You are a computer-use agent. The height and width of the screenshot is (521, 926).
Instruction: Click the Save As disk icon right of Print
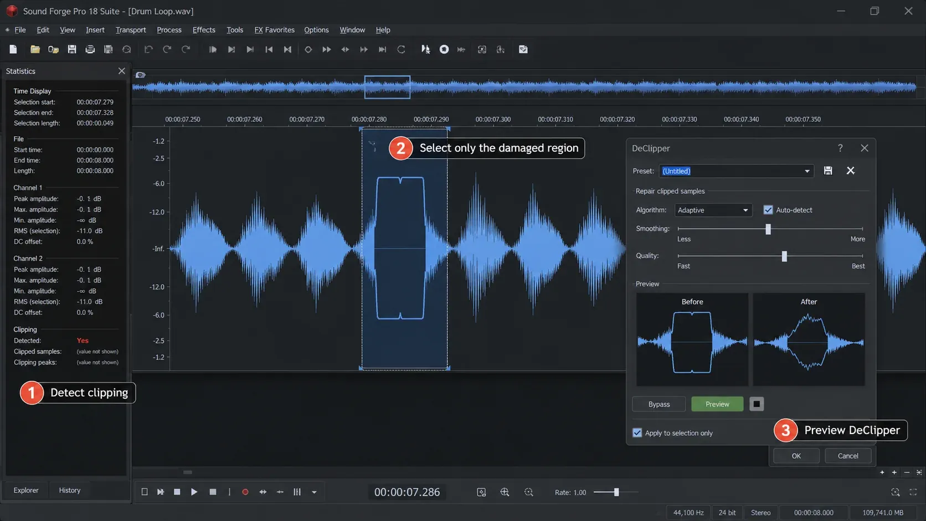click(x=109, y=49)
